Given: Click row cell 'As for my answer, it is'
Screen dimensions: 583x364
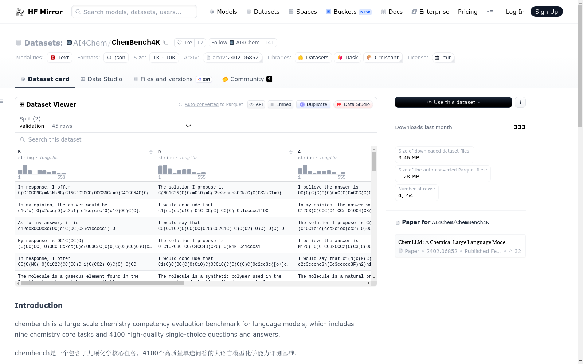Looking at the screenshot, I should point(85,226).
